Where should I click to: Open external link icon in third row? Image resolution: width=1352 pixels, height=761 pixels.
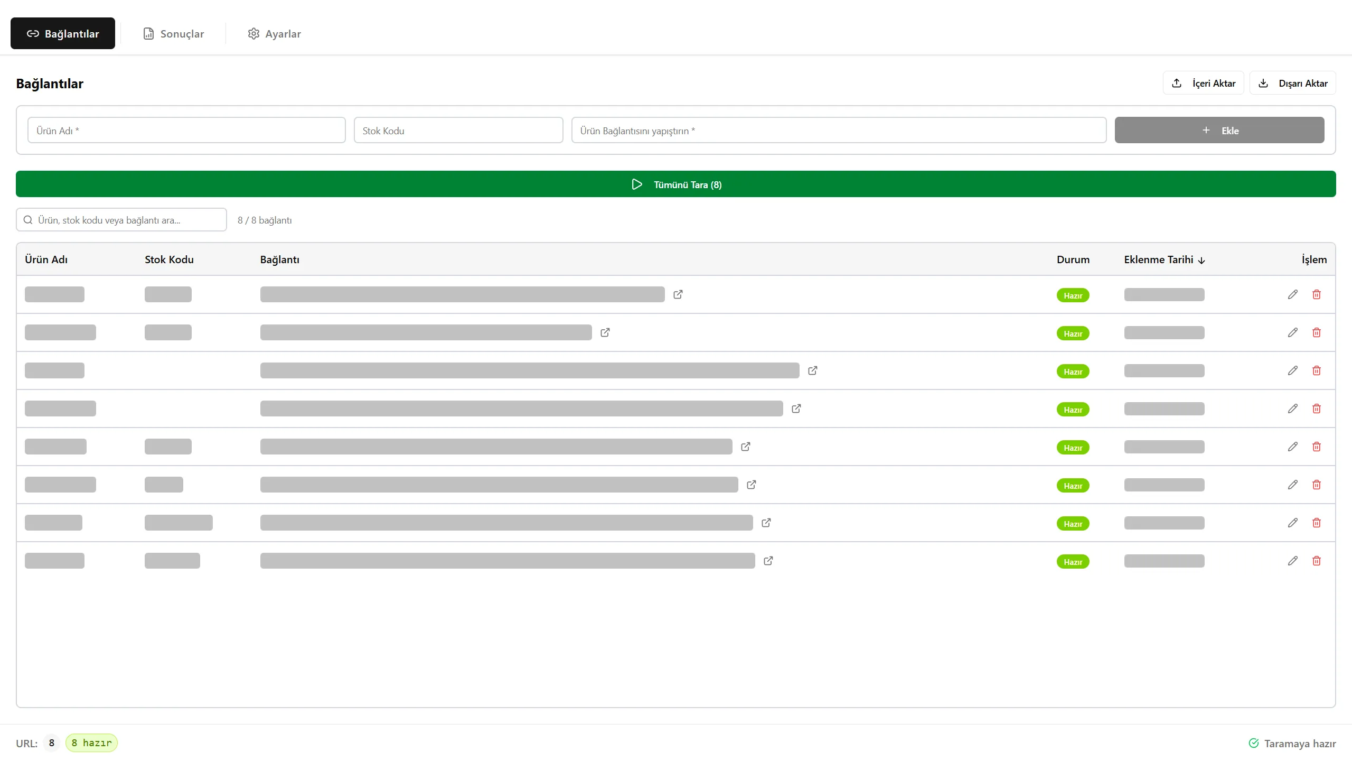pyautogui.click(x=812, y=370)
